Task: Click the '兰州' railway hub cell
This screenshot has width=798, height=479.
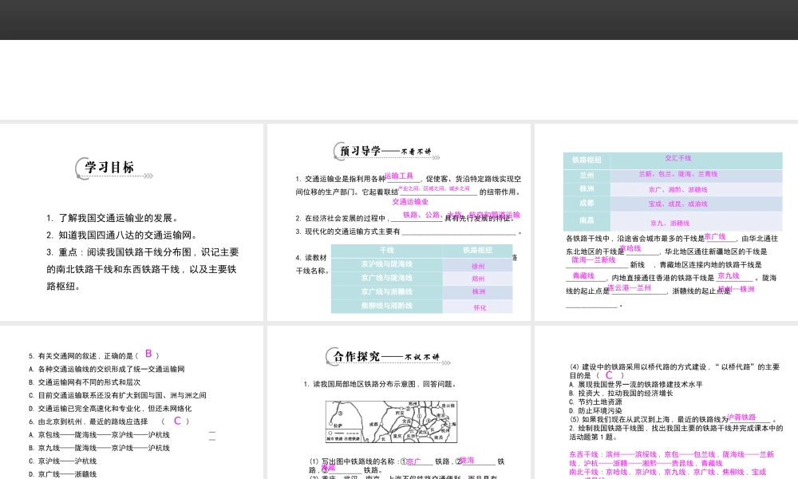Action: pos(587,175)
